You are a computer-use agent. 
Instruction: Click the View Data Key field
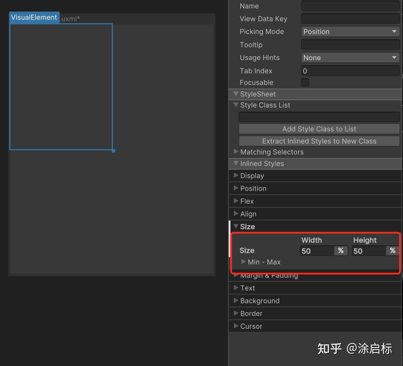coord(350,19)
